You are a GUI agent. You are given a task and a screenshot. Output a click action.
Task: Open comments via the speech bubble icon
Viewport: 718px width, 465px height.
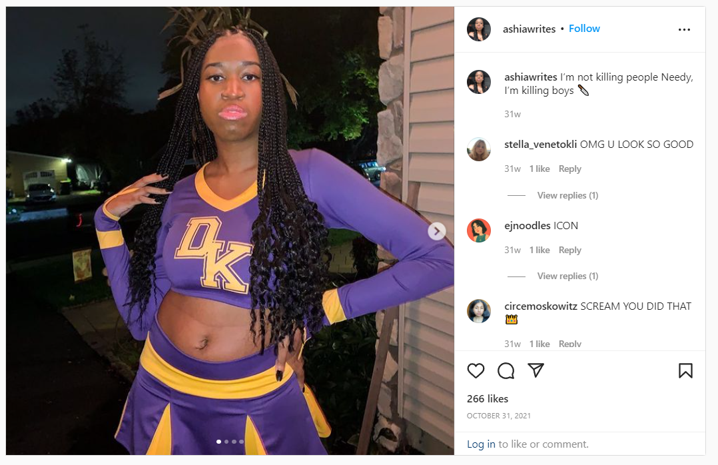point(506,370)
